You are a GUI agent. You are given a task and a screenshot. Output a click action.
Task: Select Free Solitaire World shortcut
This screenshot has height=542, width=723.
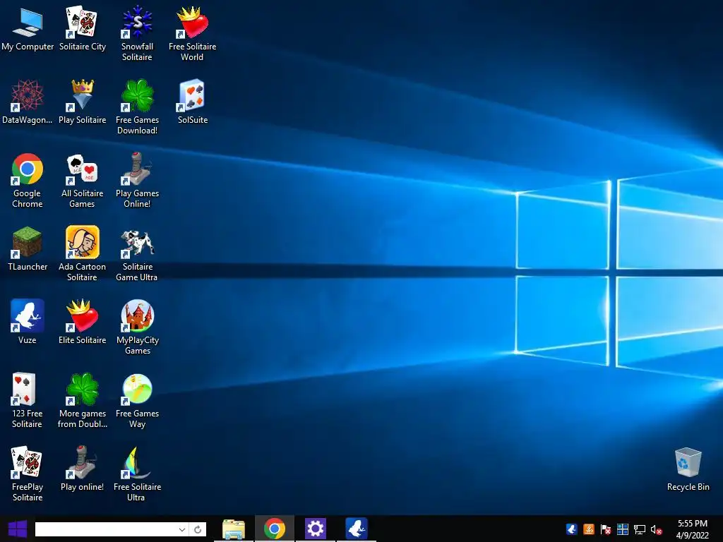[x=192, y=33]
